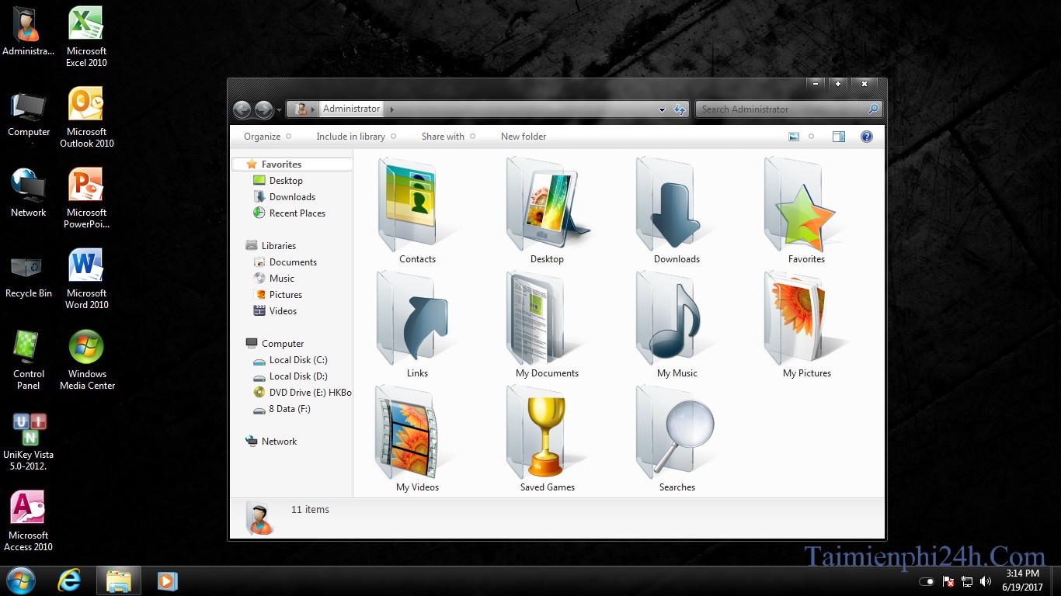
Task: Open Action Center flag tray icon
Action: 948,580
